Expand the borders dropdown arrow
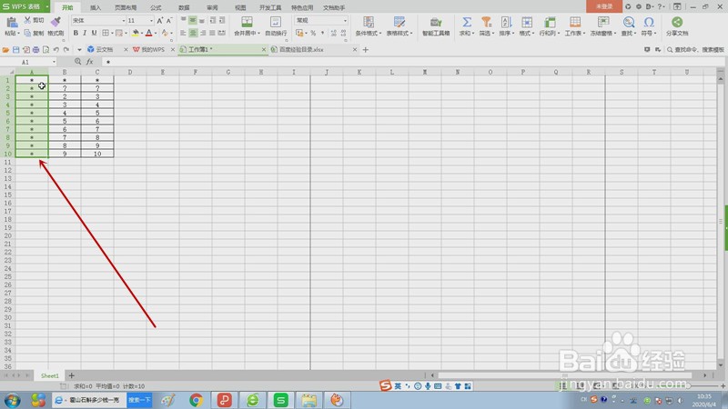Image resolution: width=728 pixels, height=409 pixels. (x=112, y=33)
